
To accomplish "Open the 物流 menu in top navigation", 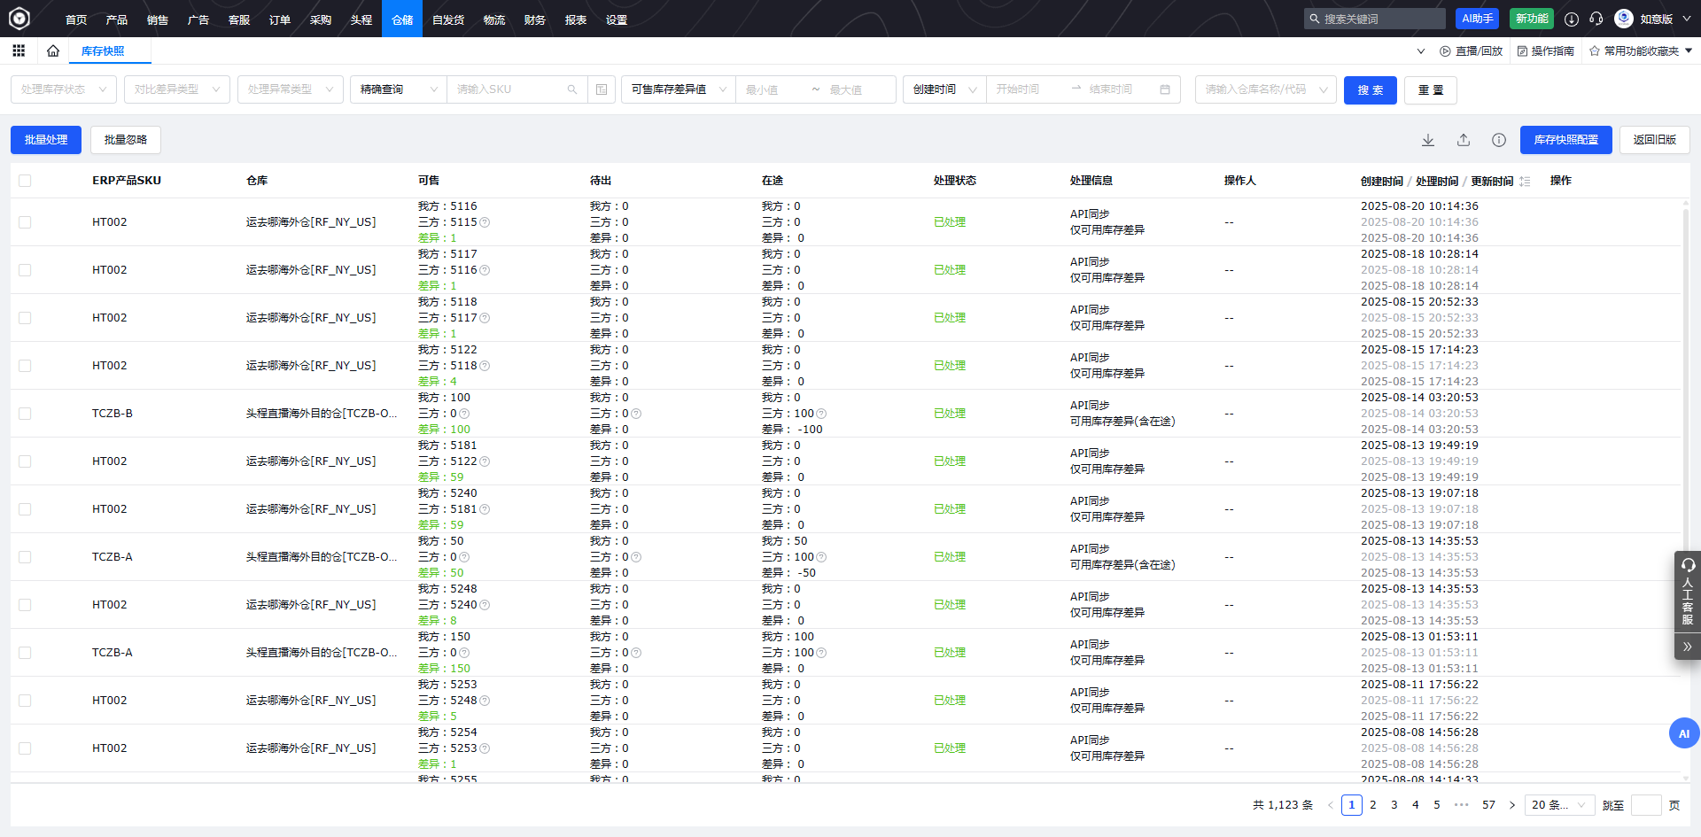I will click(x=494, y=19).
